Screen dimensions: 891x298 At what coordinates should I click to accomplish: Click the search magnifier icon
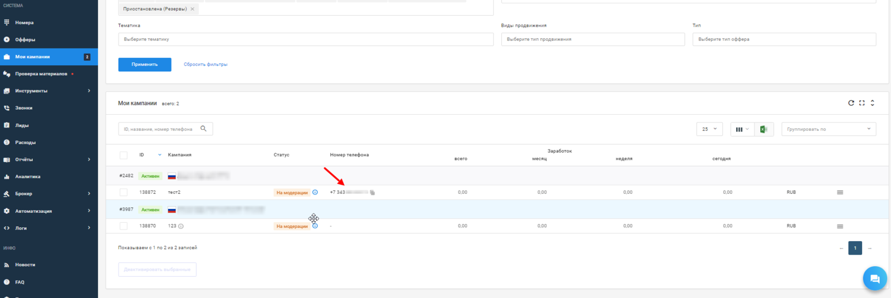pyautogui.click(x=203, y=129)
